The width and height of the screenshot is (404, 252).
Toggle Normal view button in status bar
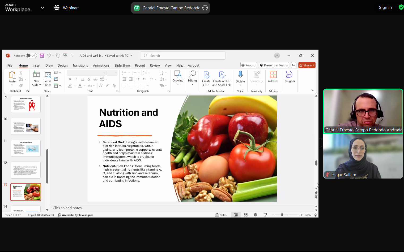(236, 215)
